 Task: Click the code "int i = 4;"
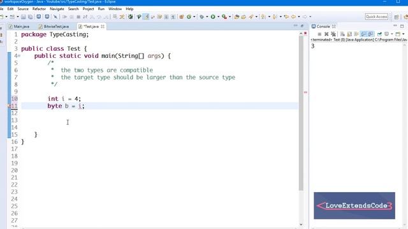coord(64,99)
